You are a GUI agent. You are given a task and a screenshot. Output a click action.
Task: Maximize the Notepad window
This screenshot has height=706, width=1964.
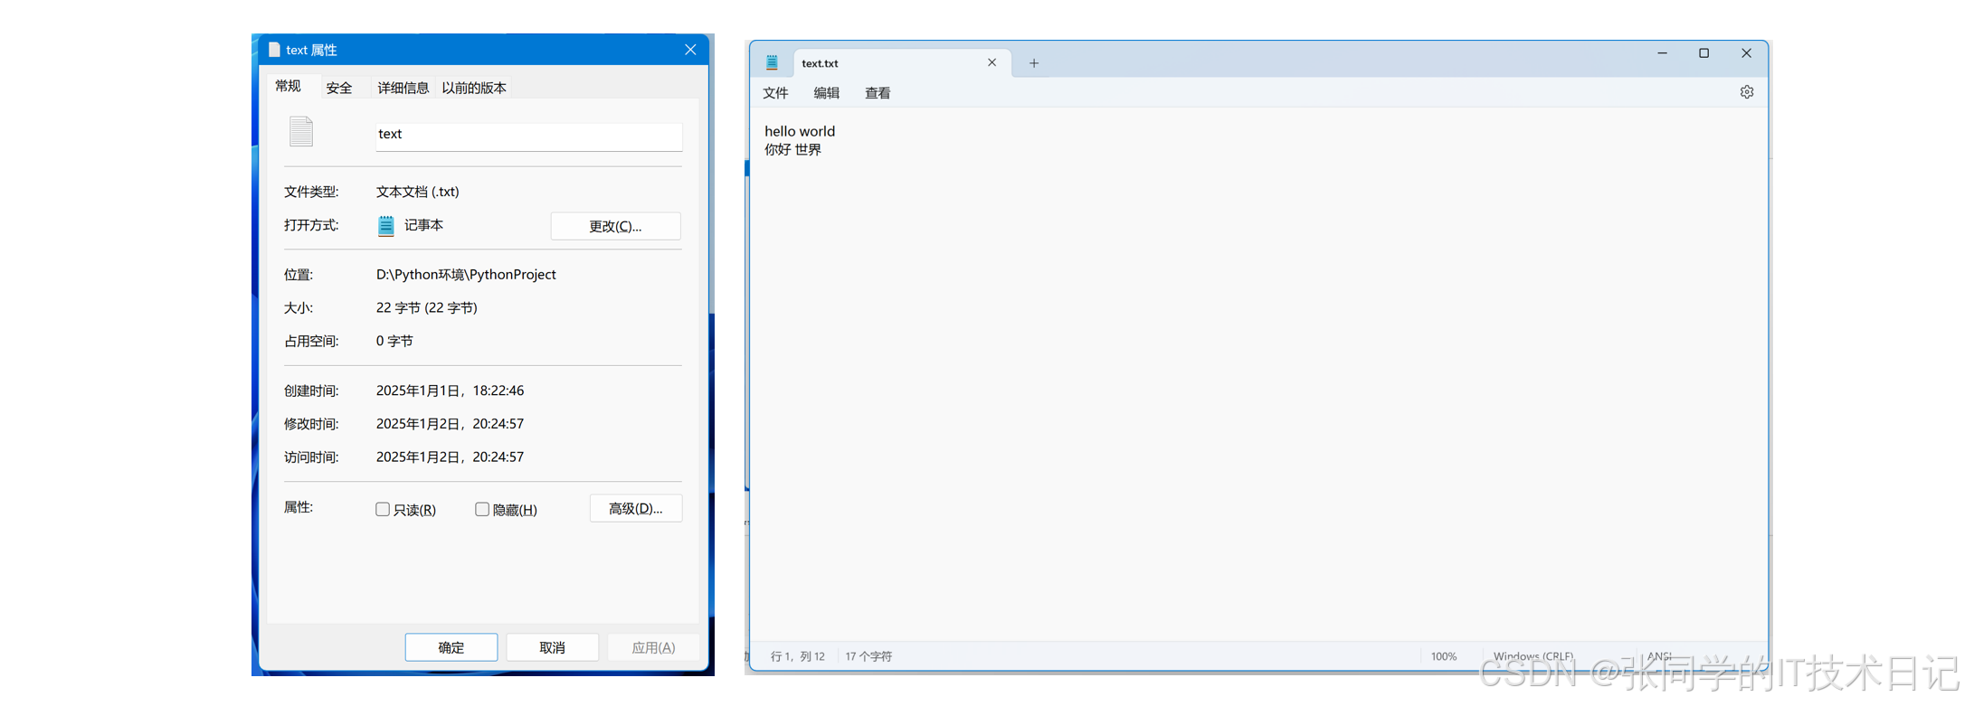pos(1703,53)
